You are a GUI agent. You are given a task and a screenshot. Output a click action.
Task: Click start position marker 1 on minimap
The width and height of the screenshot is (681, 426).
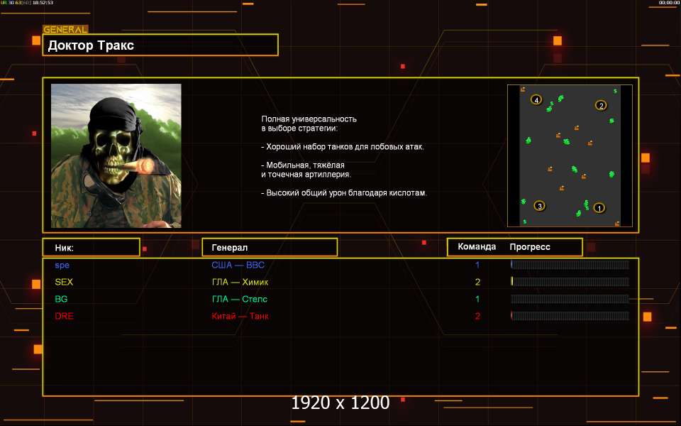pos(599,208)
